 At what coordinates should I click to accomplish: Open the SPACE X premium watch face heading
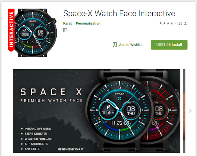pyautogui.click(x=51, y=95)
